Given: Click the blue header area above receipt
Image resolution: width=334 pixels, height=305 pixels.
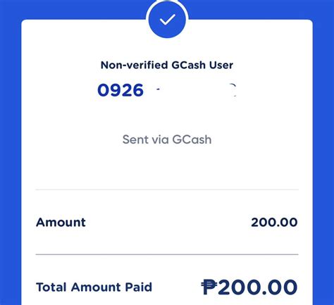Looking at the screenshot, I should coord(70,9).
